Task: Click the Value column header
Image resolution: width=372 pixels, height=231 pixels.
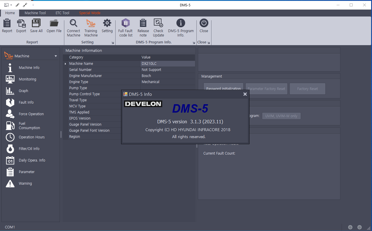Action: 167,57
